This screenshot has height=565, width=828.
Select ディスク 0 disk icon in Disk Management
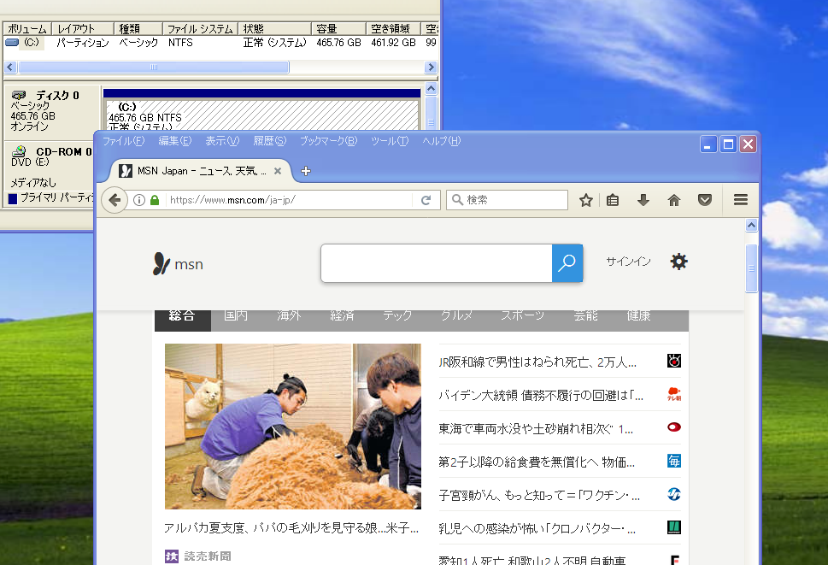click(x=19, y=95)
